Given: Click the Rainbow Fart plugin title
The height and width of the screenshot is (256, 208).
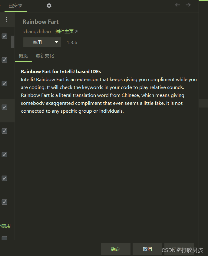Looking at the screenshot, I should pyautogui.click(x=41, y=22).
